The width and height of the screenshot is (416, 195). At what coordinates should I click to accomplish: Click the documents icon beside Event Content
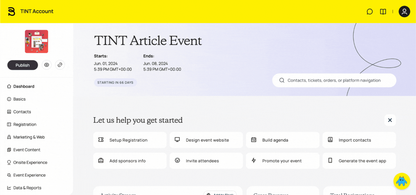coord(9,150)
